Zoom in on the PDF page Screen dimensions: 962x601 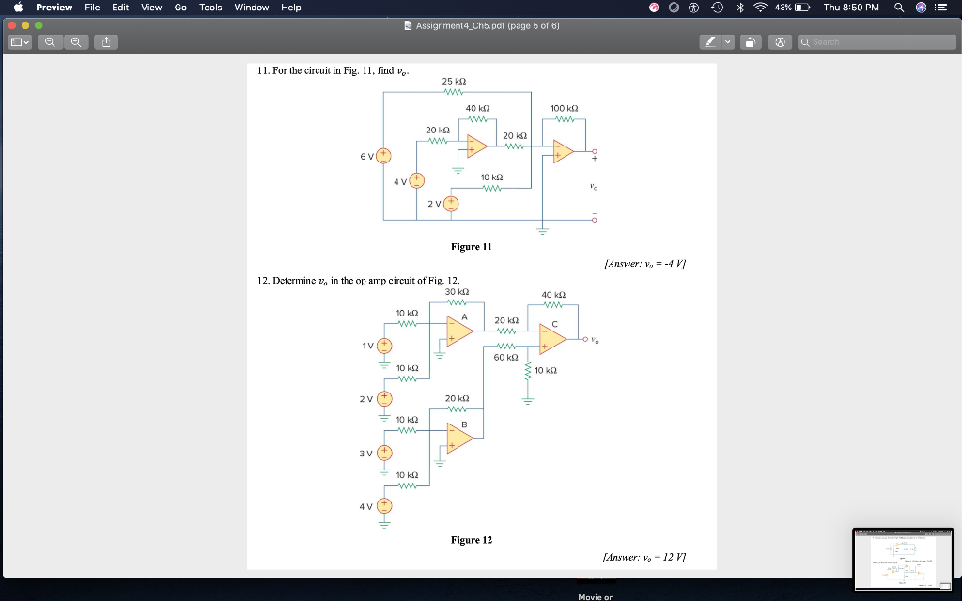pos(76,41)
